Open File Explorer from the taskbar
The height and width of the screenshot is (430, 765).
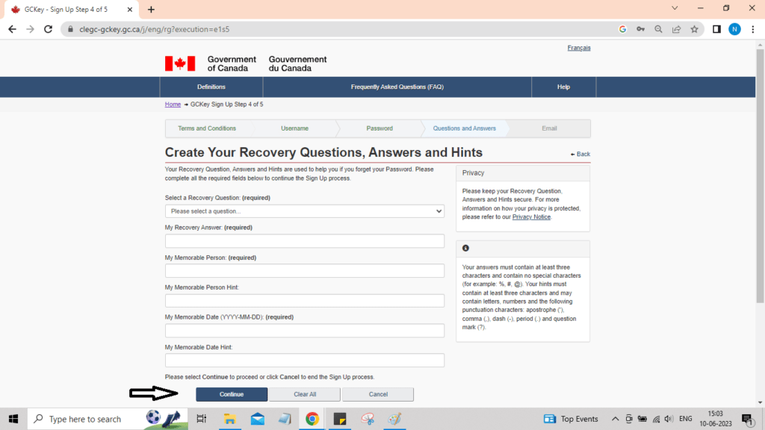[230, 419]
